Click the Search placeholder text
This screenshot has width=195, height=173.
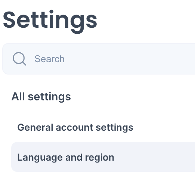pyautogui.click(x=49, y=59)
